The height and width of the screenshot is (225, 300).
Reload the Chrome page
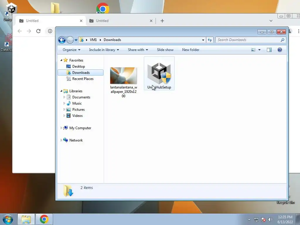[38, 31]
